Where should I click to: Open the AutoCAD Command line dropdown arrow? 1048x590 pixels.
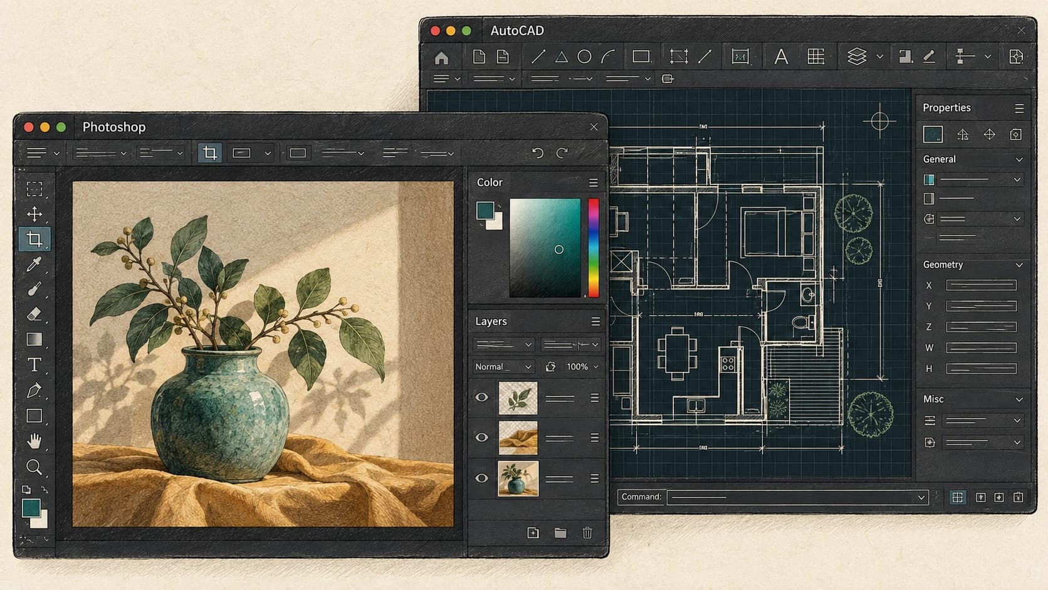pos(921,498)
